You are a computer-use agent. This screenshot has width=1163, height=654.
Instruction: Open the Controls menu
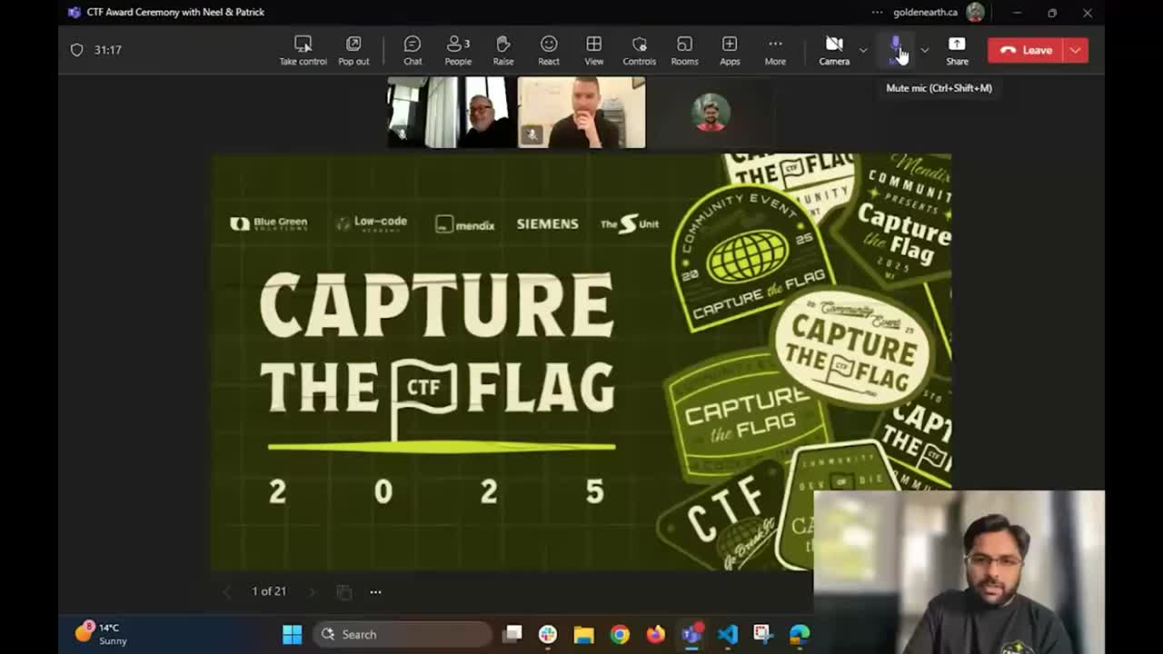click(x=639, y=50)
